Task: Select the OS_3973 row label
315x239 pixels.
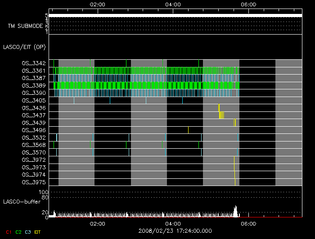Action: point(34,168)
